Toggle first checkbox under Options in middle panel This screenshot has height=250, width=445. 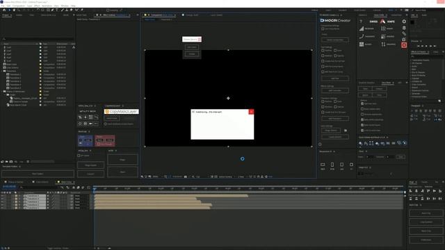point(362,103)
